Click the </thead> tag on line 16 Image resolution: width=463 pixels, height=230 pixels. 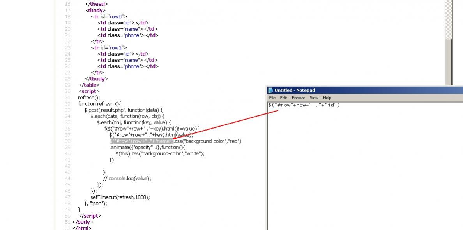tap(96, 4)
